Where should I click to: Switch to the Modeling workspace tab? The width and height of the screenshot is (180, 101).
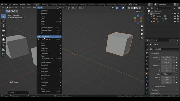click(45, 5)
